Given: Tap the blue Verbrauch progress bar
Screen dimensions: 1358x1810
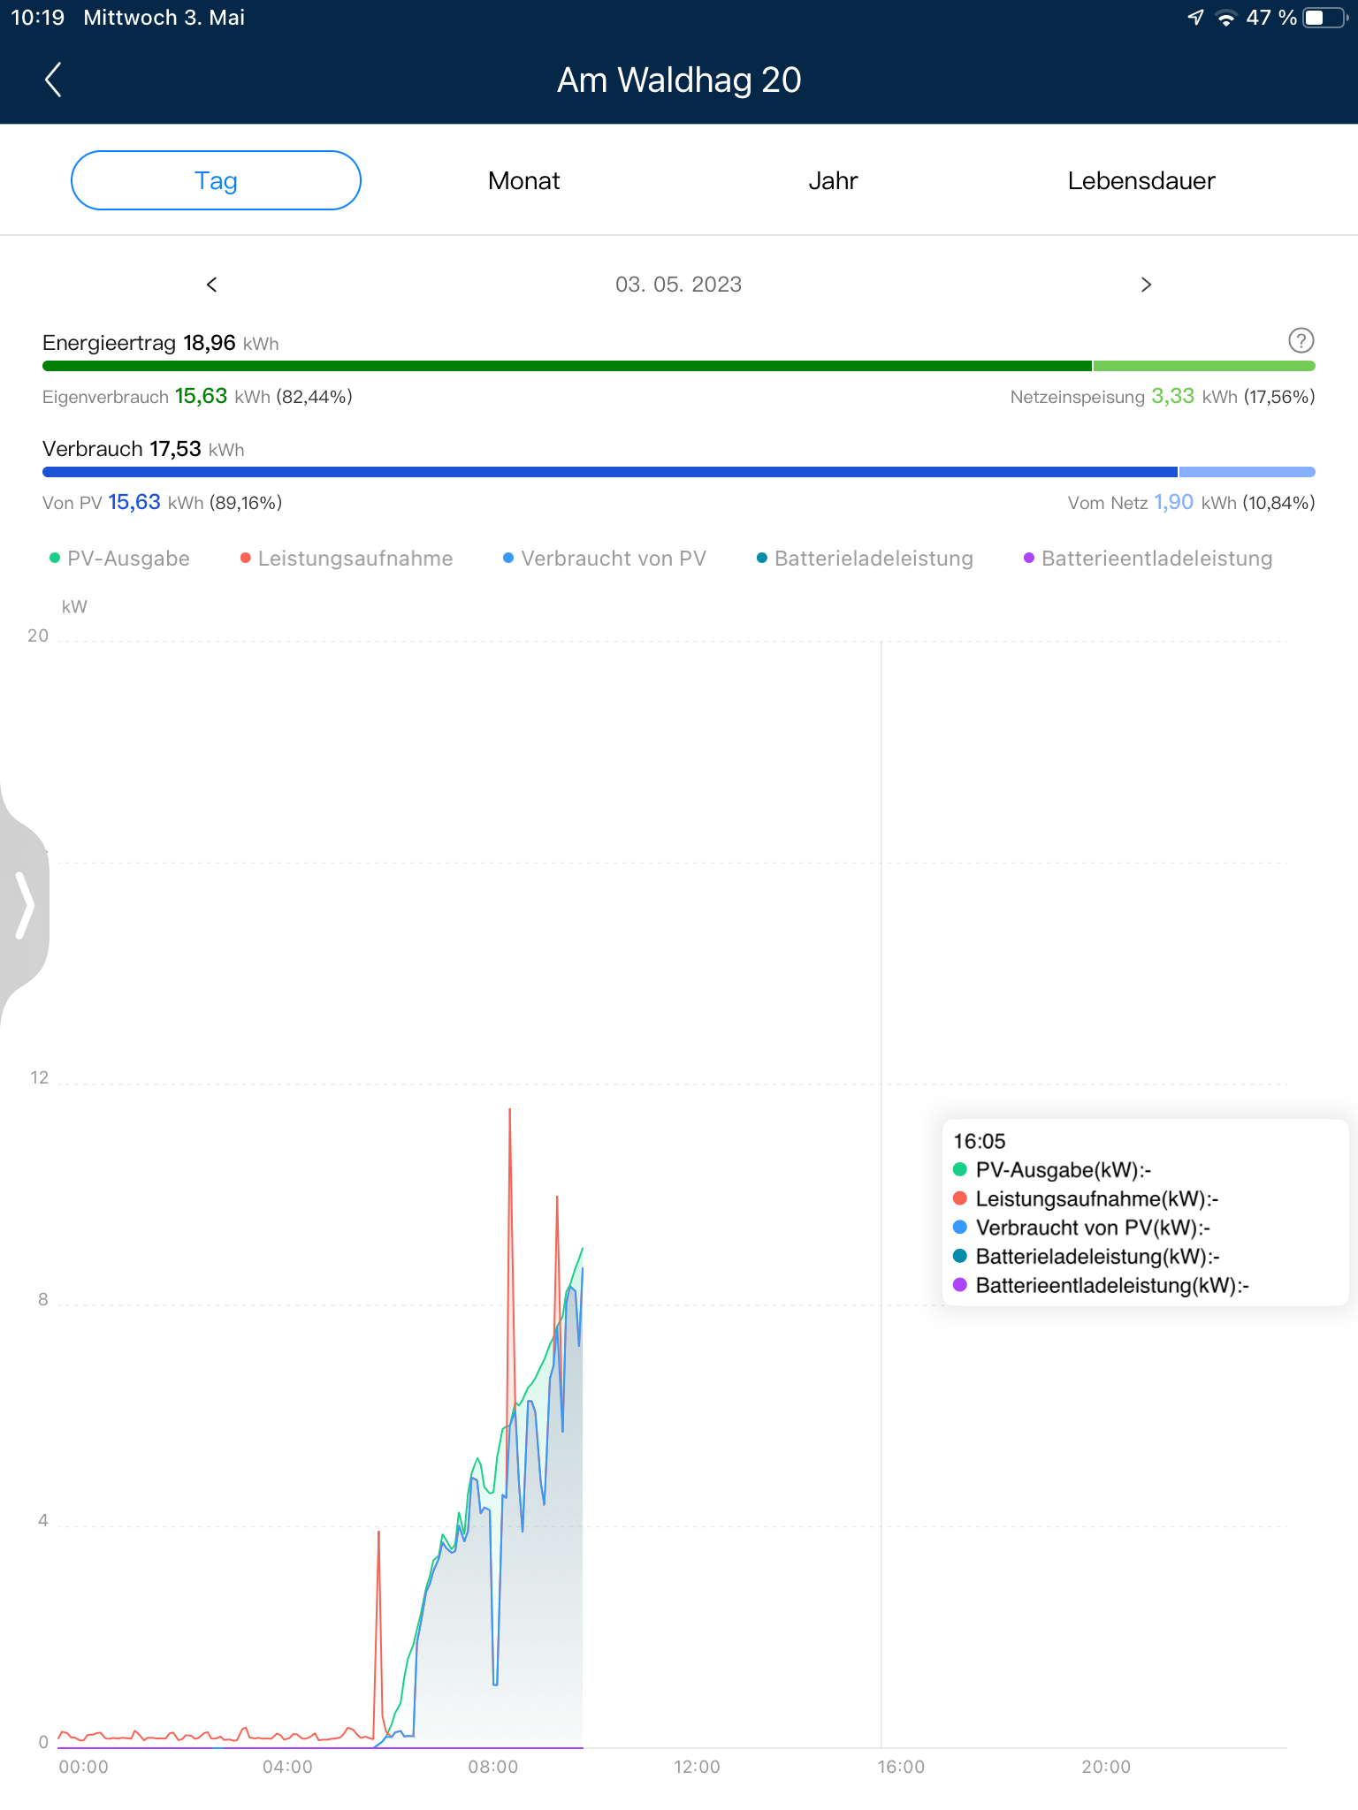Looking at the screenshot, I should (x=610, y=472).
